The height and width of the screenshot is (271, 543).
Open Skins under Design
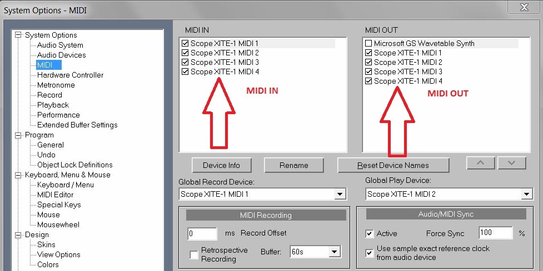46,245
